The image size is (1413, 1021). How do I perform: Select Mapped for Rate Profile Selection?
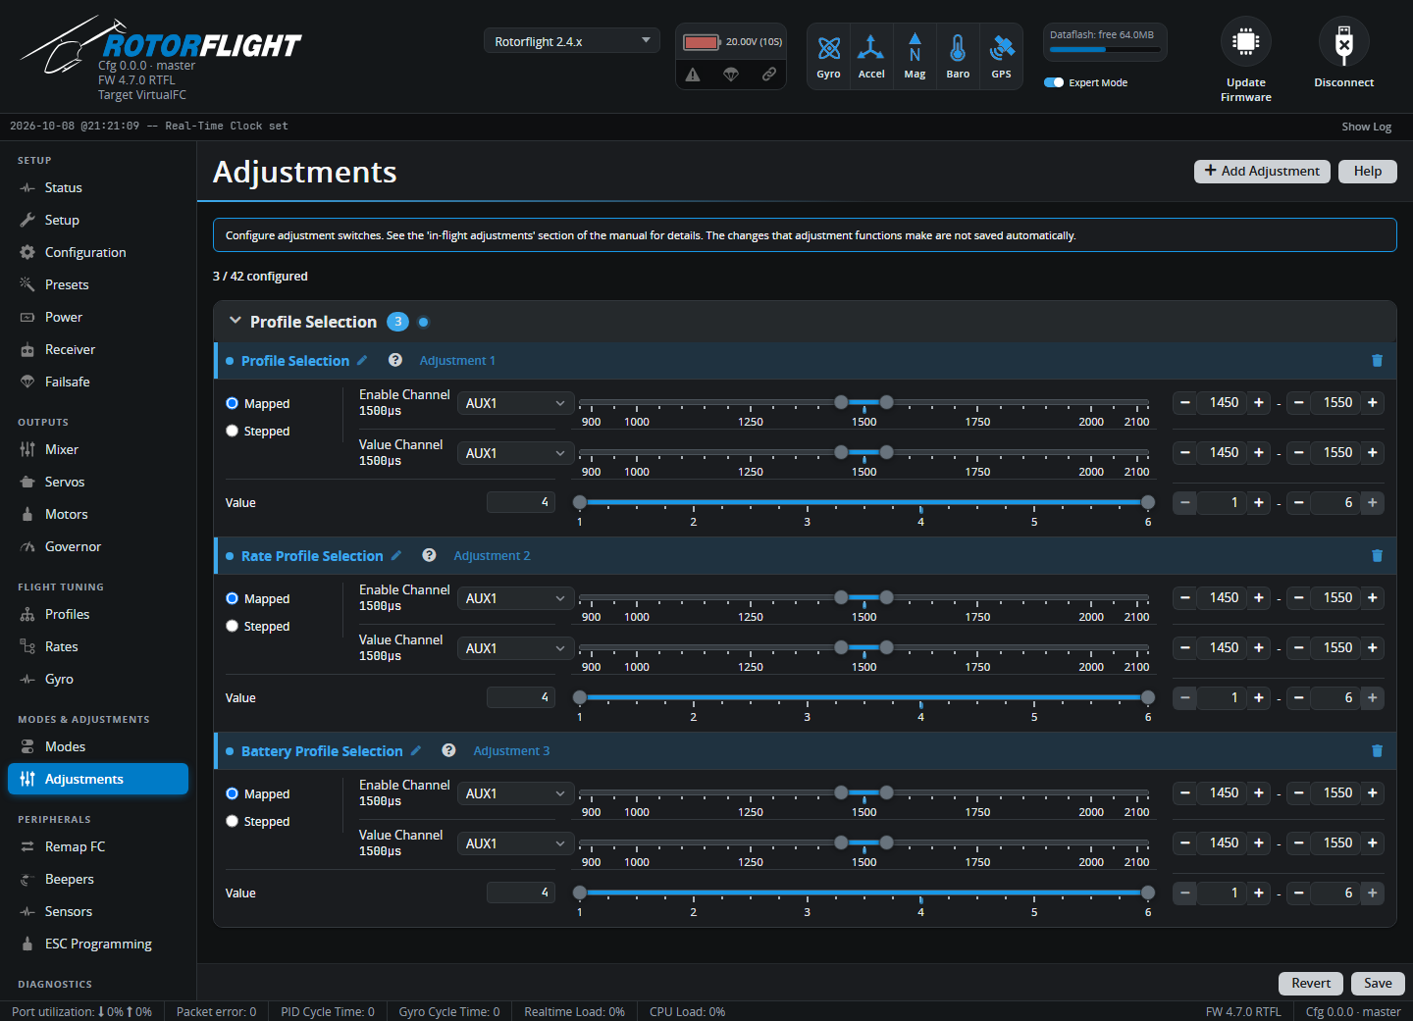click(233, 598)
